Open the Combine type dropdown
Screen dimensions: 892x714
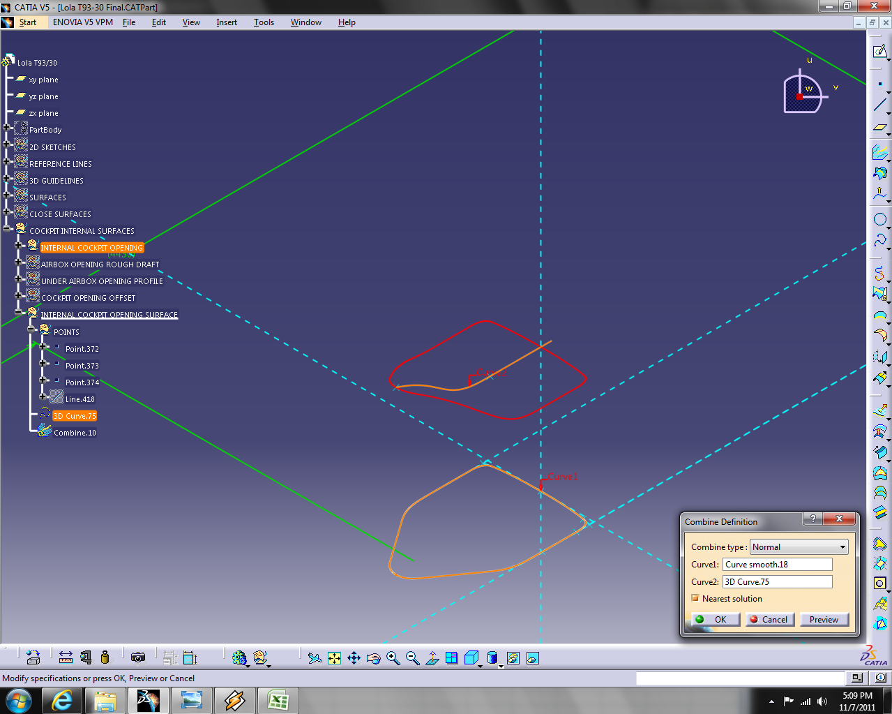(x=799, y=547)
